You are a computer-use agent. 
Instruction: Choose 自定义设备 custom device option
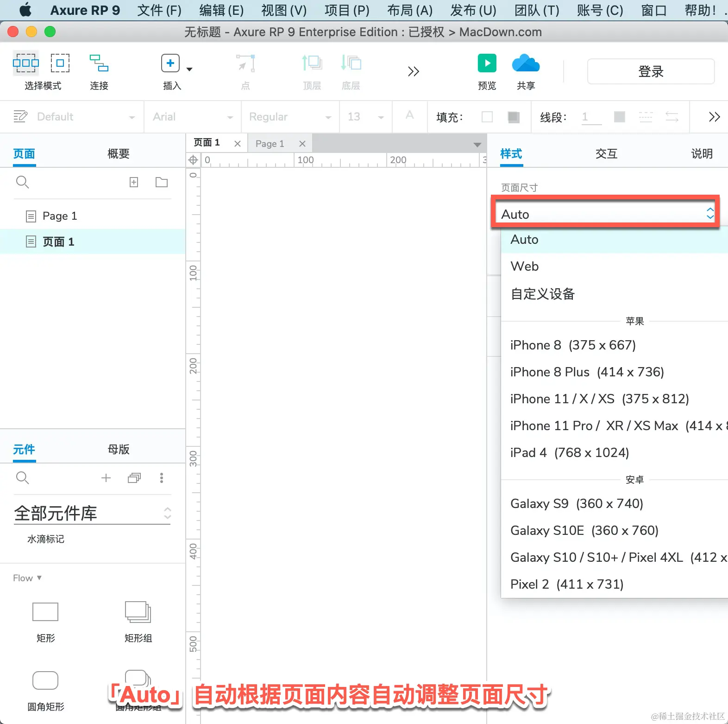(615, 294)
